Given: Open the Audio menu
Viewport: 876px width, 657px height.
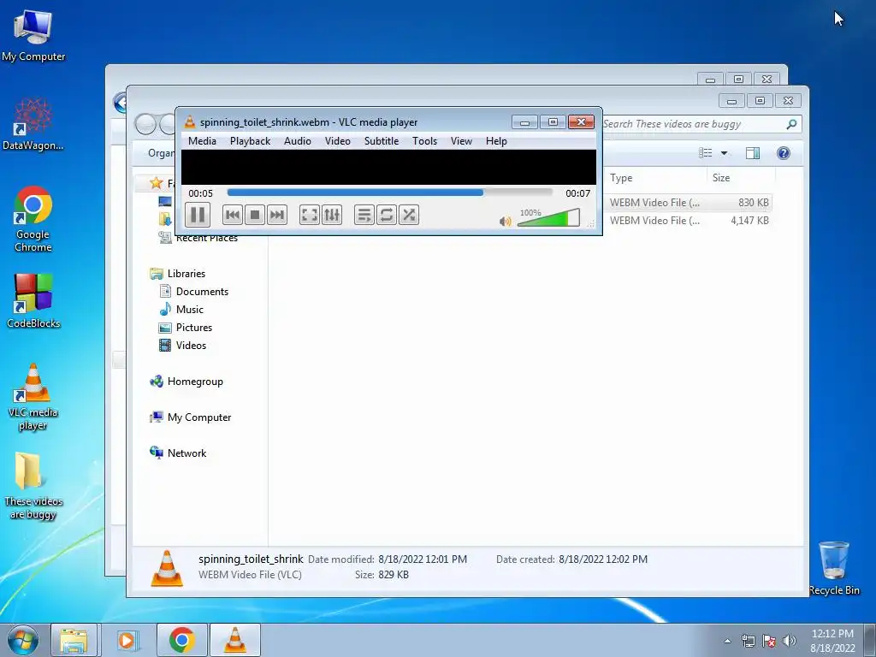Looking at the screenshot, I should coord(297,141).
